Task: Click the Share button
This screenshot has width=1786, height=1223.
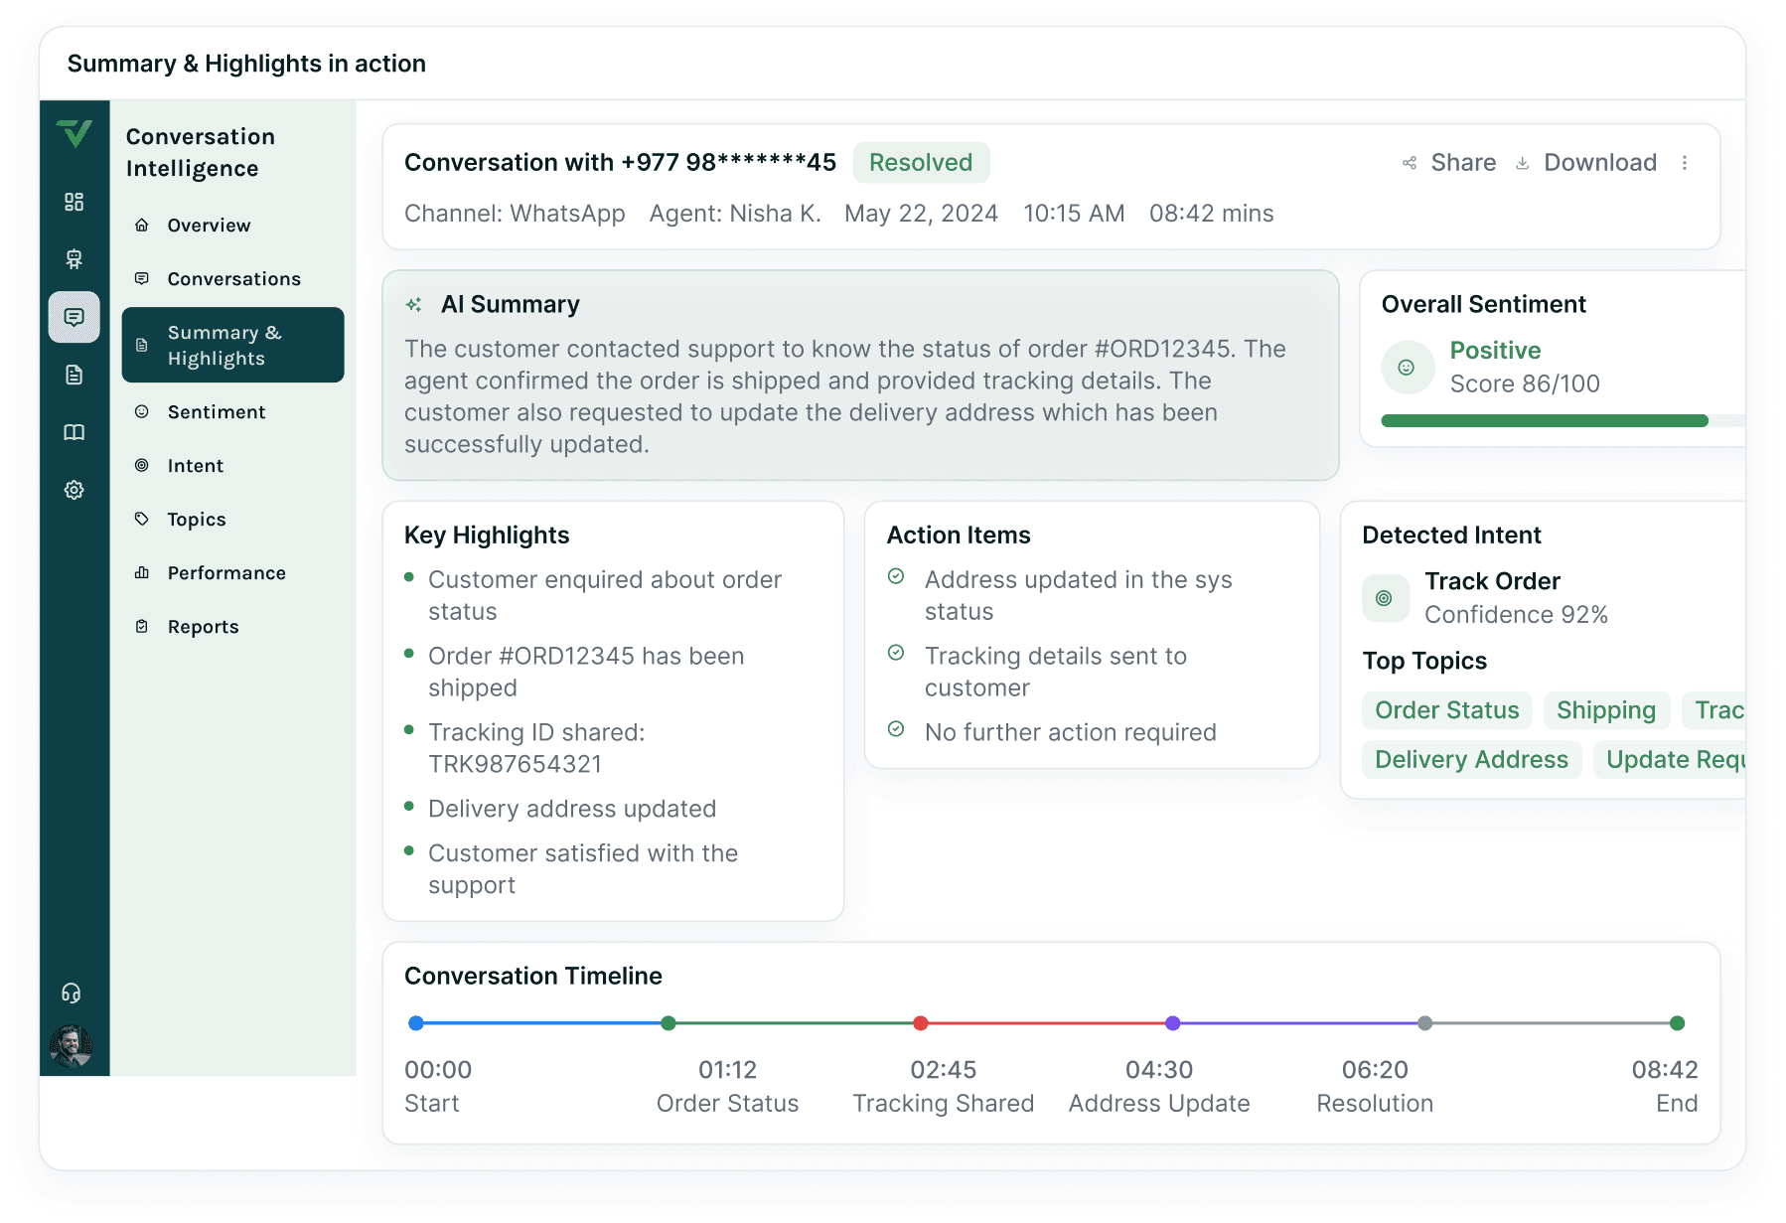Action: point(1449,163)
